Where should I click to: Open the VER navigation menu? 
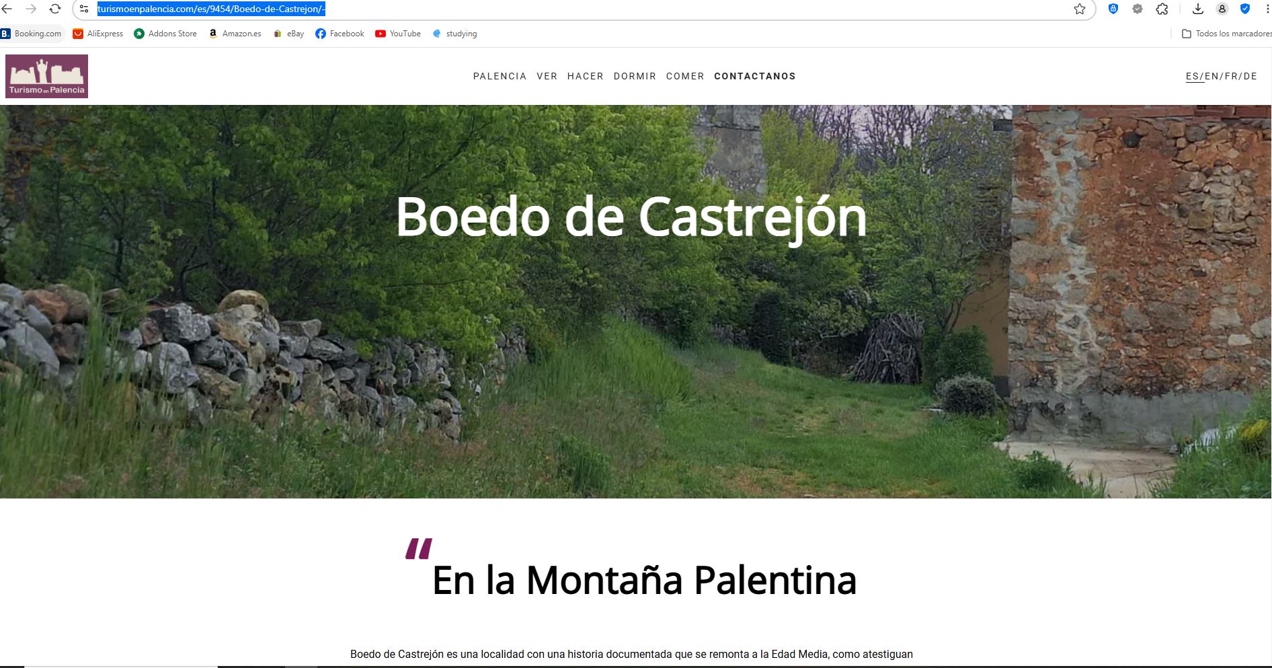coord(547,77)
